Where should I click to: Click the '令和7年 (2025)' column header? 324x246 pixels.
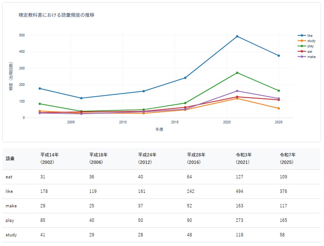pyautogui.click(x=288, y=159)
